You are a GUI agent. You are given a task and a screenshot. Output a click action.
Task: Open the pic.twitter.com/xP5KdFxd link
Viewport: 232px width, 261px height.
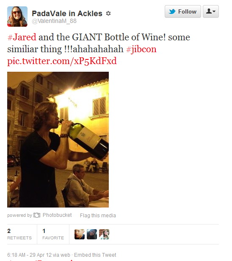tap(62, 61)
